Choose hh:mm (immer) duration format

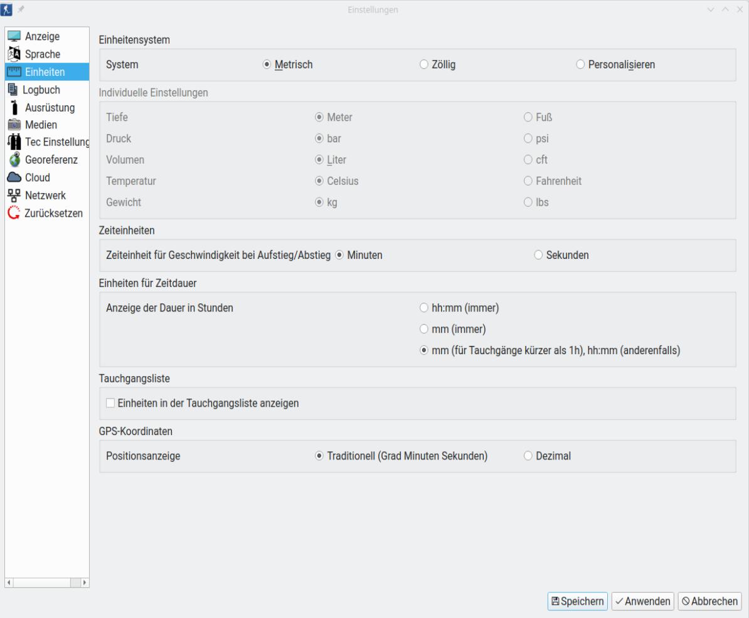click(423, 308)
